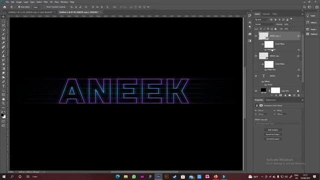Click the background color swatch
The image size is (320, 180).
point(4,117)
